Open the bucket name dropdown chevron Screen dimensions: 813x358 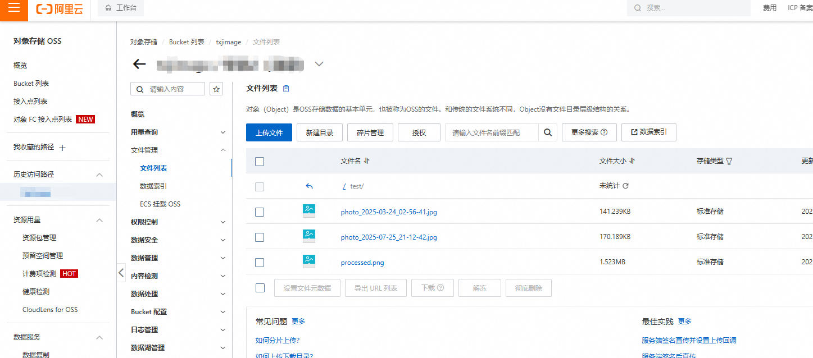[319, 64]
